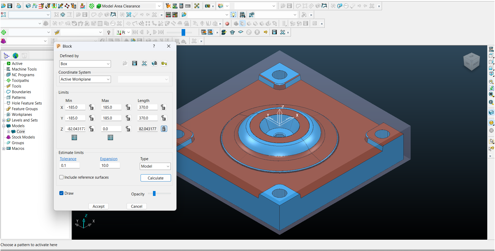Toggle the lock beside X Min value
The height and width of the screenshot is (251, 495).
pos(92,107)
